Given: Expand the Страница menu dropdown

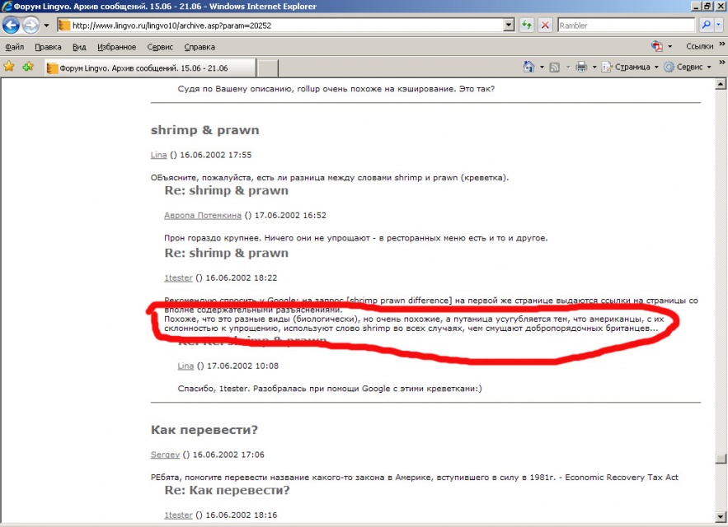Looking at the screenshot, I should [x=656, y=68].
